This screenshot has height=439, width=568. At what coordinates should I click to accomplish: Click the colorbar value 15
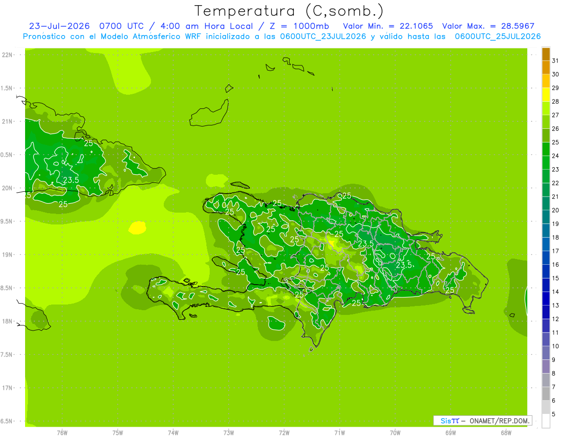coord(556,278)
